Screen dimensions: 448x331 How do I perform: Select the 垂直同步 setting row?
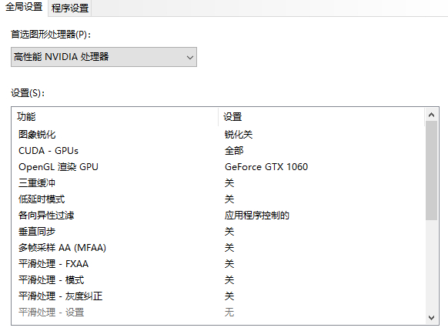click(x=219, y=231)
